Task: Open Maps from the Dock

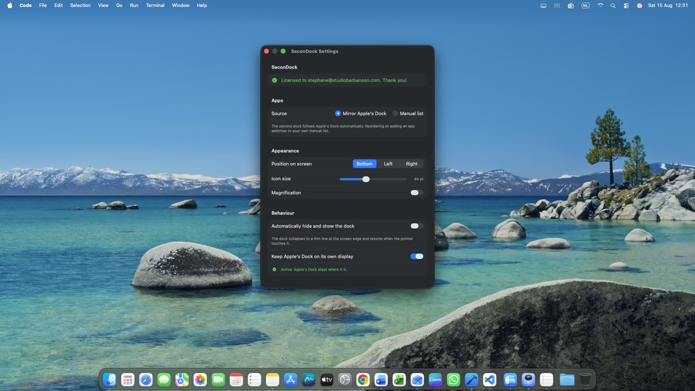Action: 182,380
